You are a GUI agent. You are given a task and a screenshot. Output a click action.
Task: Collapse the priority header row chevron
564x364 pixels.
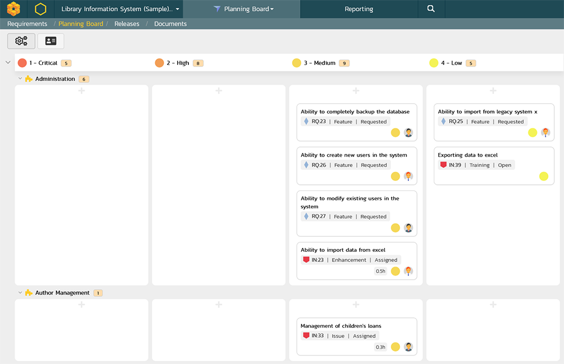[8, 63]
